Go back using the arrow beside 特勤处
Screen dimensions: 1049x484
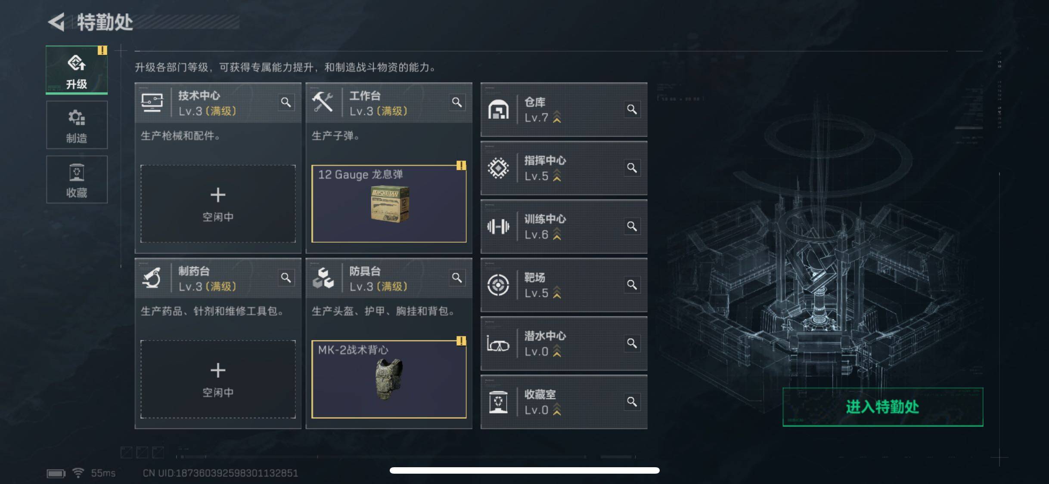56,22
